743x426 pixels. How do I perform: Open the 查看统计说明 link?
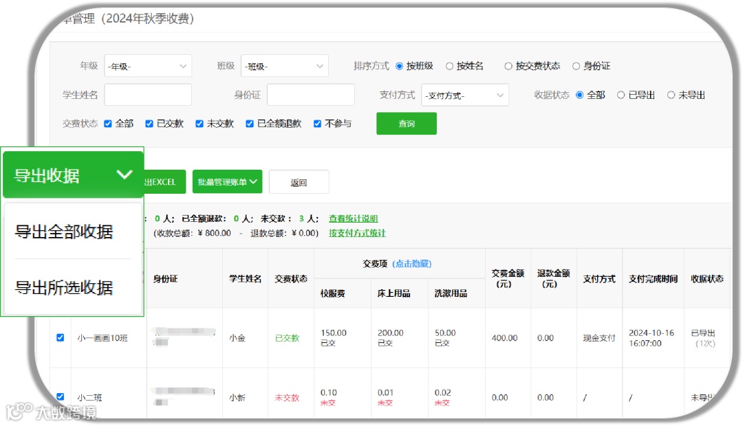coord(354,218)
